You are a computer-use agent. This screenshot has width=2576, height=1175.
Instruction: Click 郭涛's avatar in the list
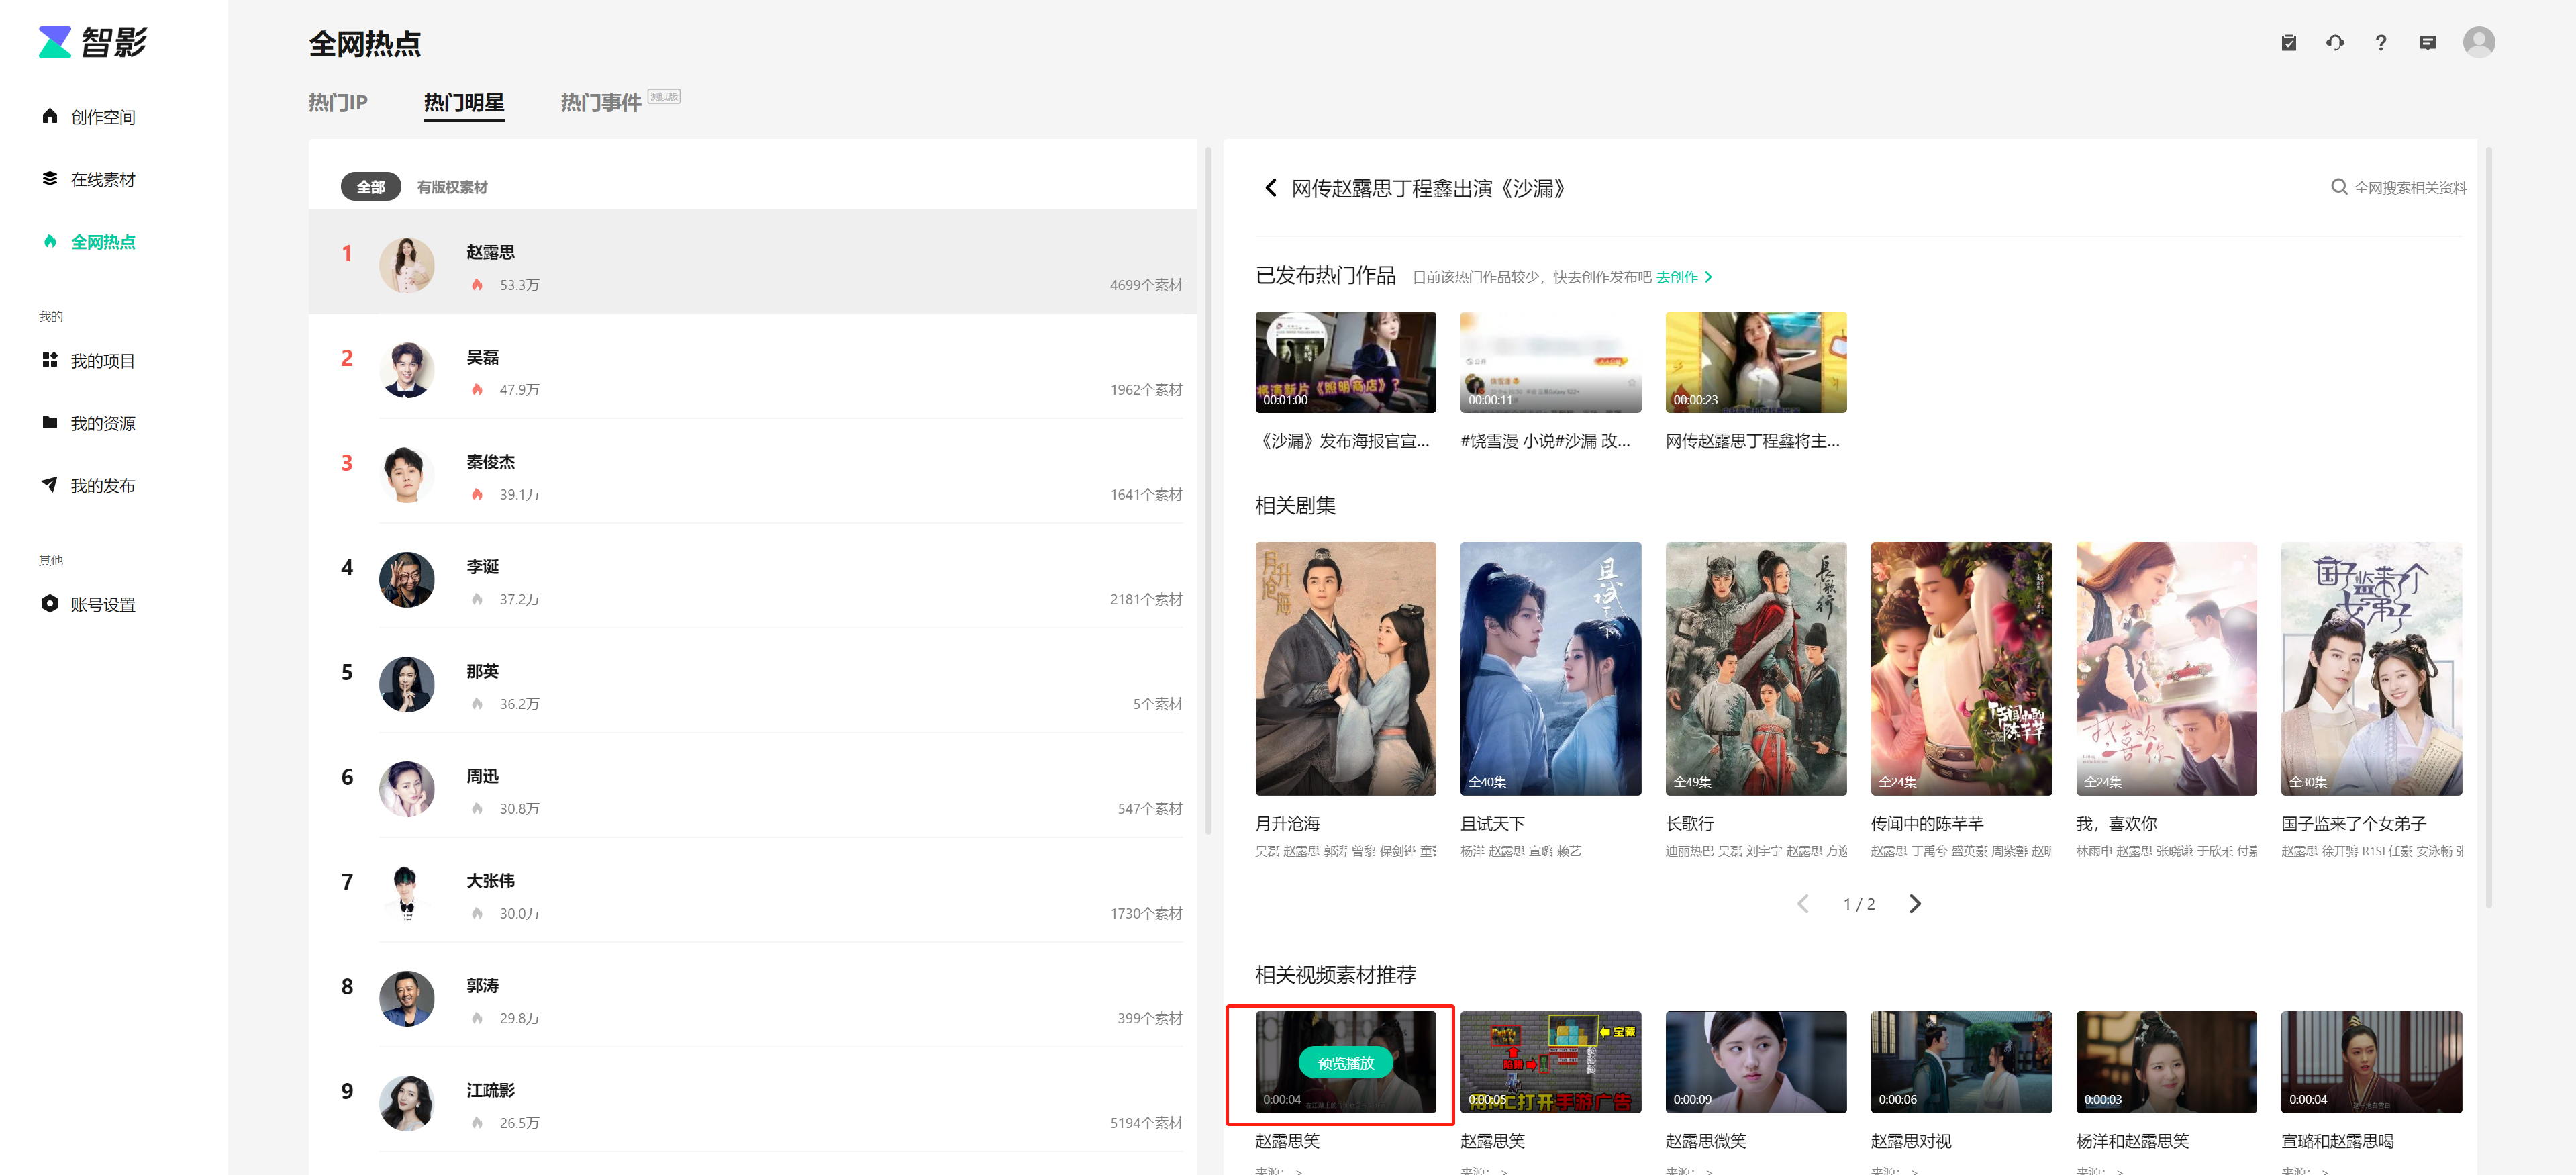407,998
